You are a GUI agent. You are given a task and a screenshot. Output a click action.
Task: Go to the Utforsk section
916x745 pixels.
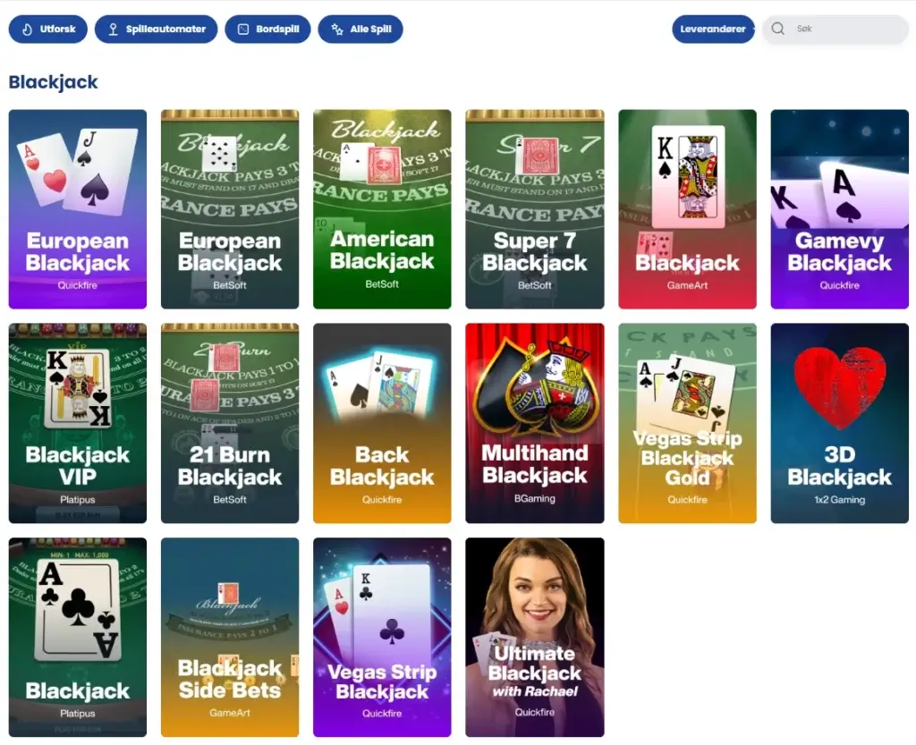click(48, 30)
